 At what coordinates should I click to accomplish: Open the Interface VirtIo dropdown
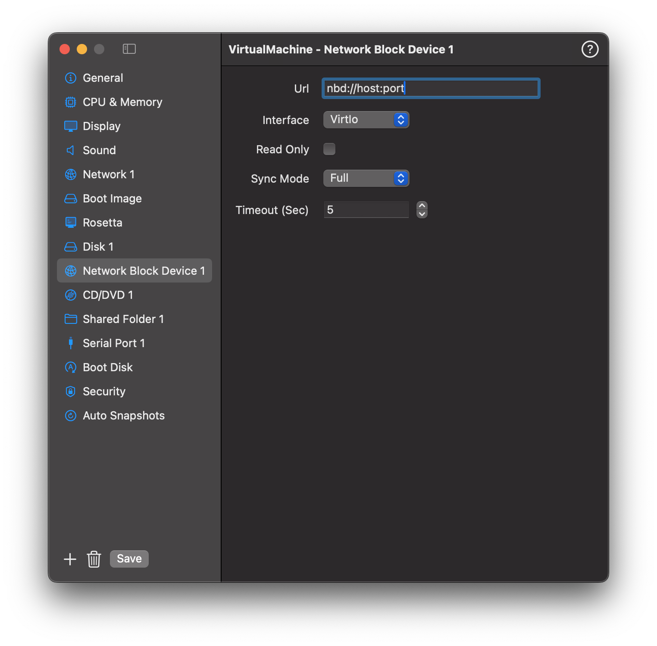[366, 120]
